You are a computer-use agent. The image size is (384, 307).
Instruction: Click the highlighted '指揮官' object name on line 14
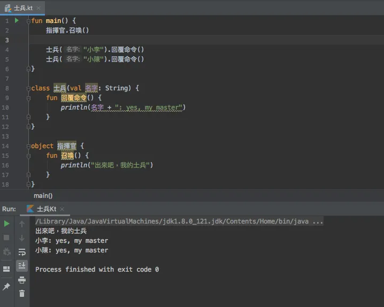click(x=67, y=146)
